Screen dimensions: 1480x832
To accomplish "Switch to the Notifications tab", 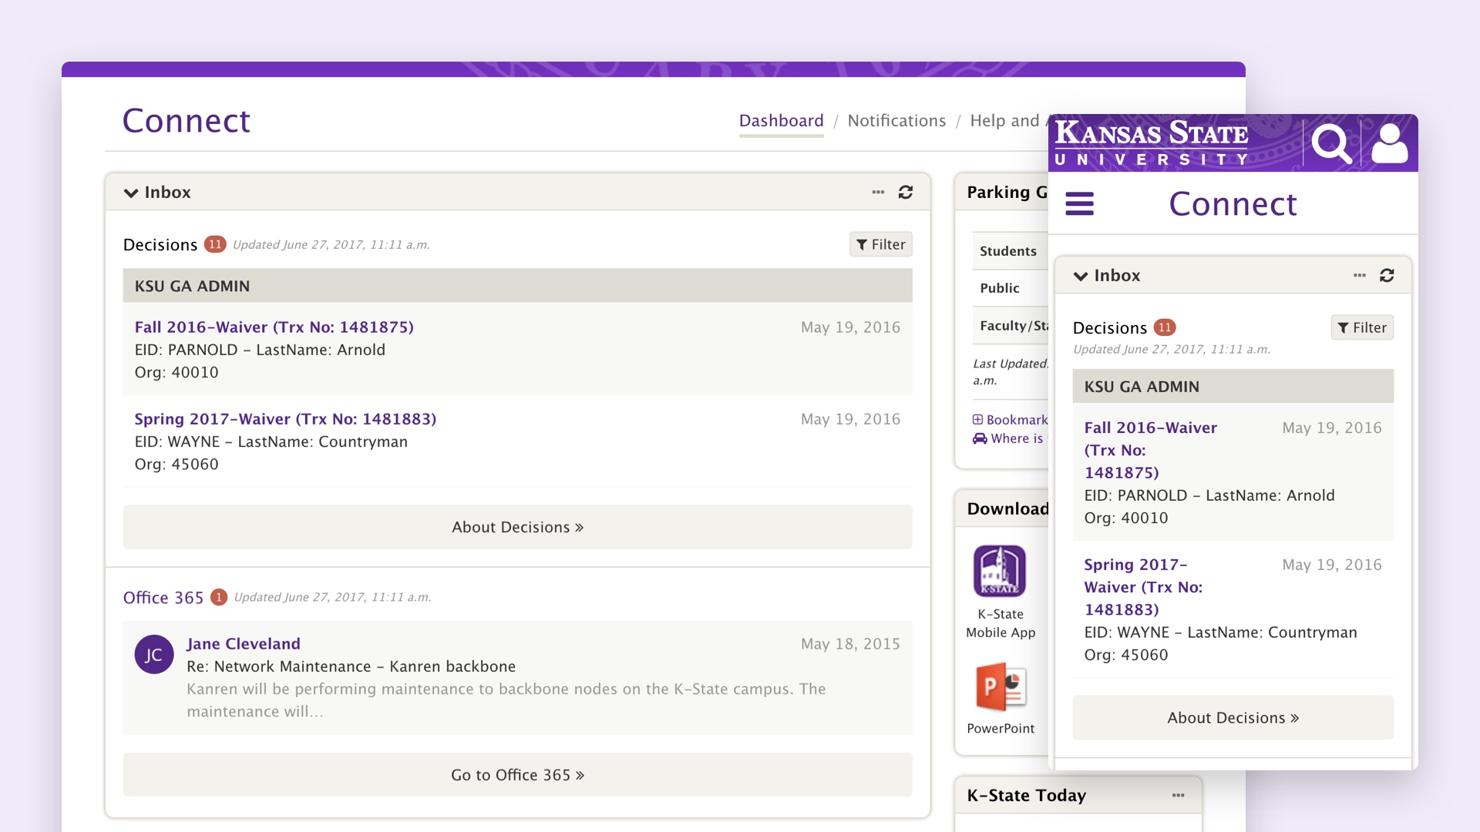I will tap(896, 121).
